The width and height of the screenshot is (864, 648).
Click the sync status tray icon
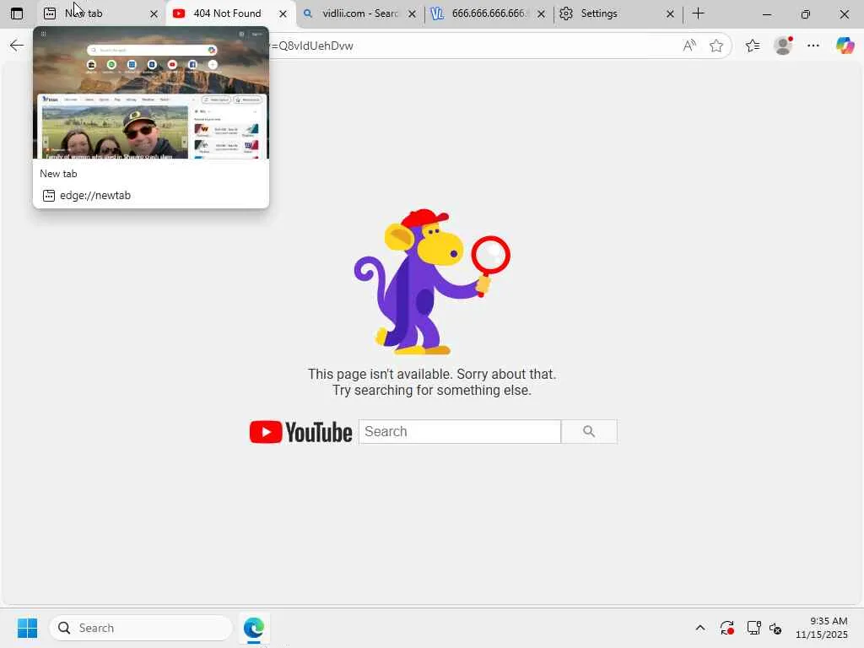[726, 628]
